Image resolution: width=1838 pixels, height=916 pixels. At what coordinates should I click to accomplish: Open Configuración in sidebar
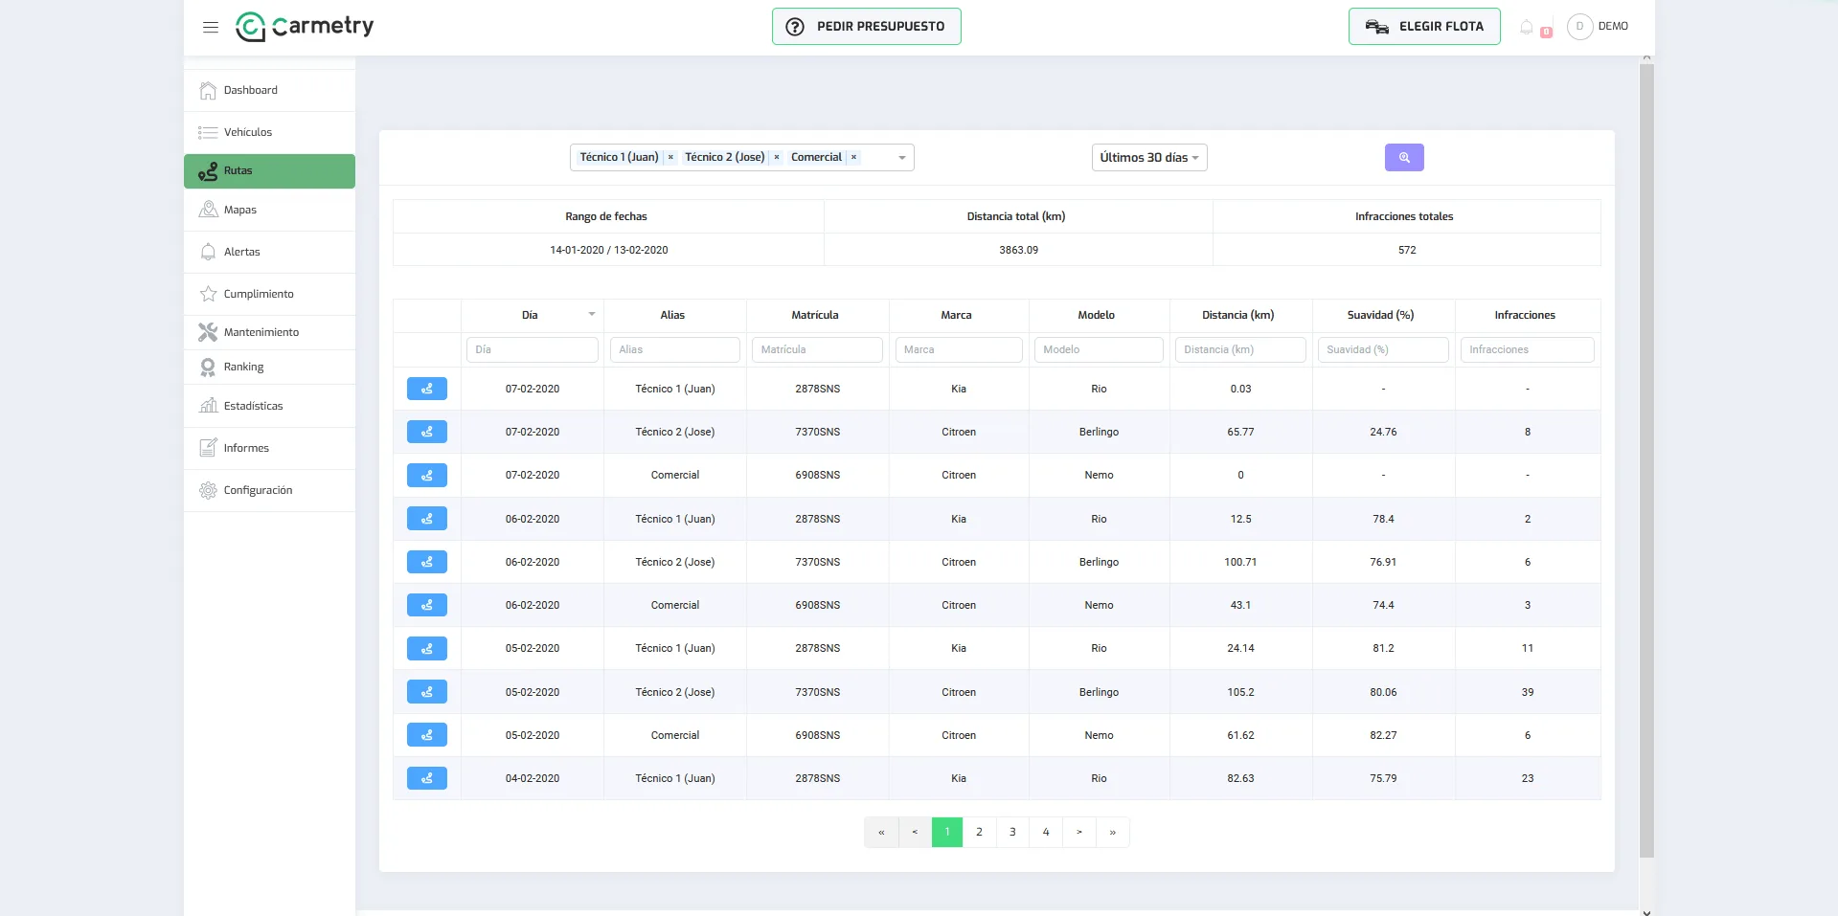[x=269, y=490]
